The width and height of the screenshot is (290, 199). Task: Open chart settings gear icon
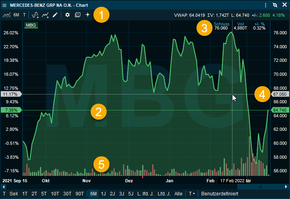point(68,15)
